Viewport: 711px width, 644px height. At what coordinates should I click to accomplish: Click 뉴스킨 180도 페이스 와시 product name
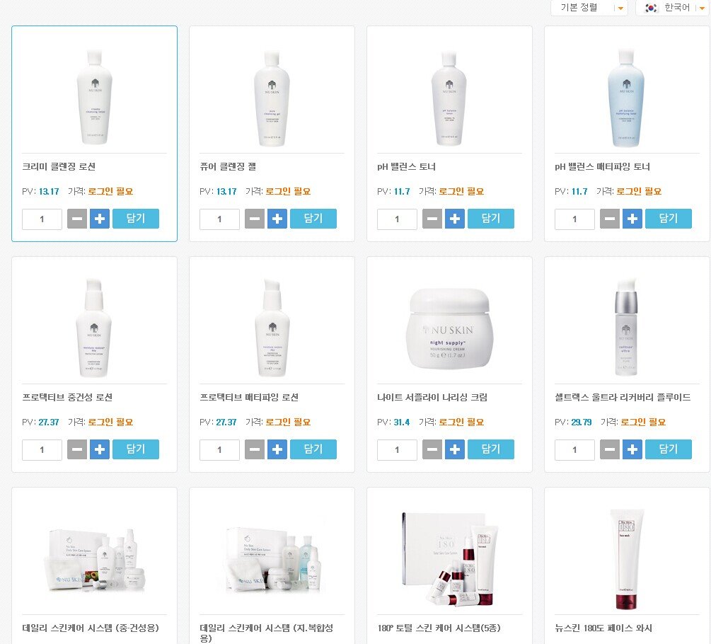click(x=603, y=628)
